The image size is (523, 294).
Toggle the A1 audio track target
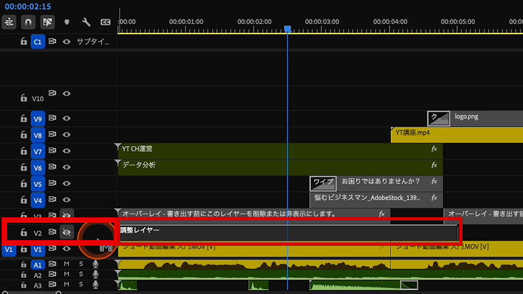(38, 265)
